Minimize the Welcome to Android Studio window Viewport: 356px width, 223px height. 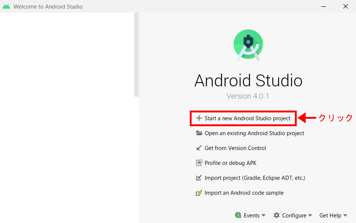(324, 6)
